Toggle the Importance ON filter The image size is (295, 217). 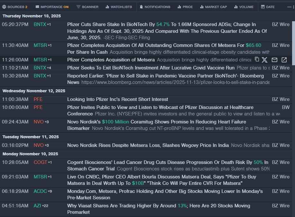[52, 7]
